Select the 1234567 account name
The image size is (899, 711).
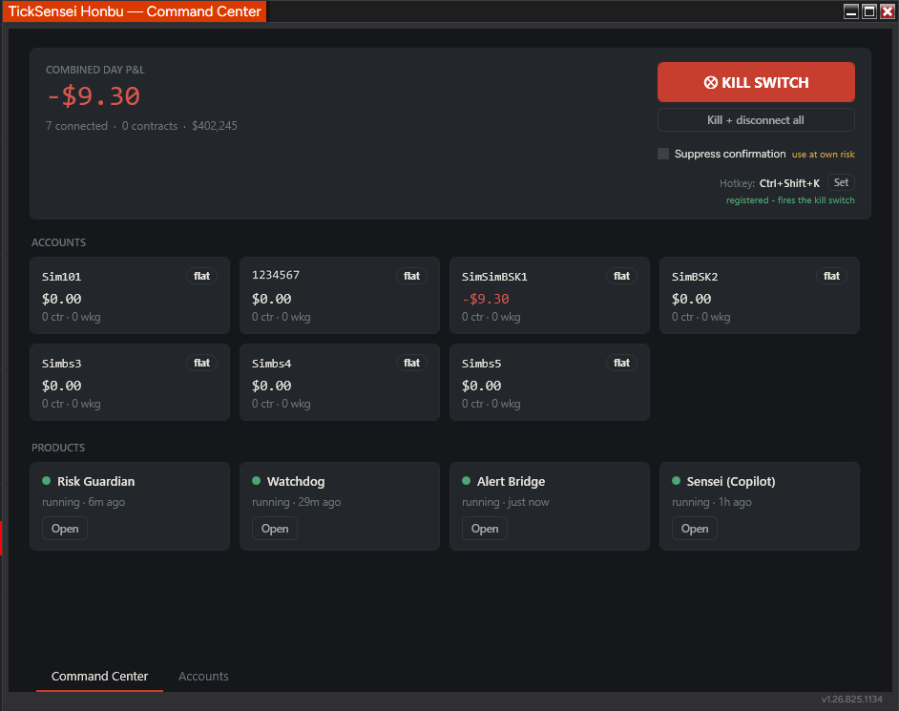pos(275,275)
